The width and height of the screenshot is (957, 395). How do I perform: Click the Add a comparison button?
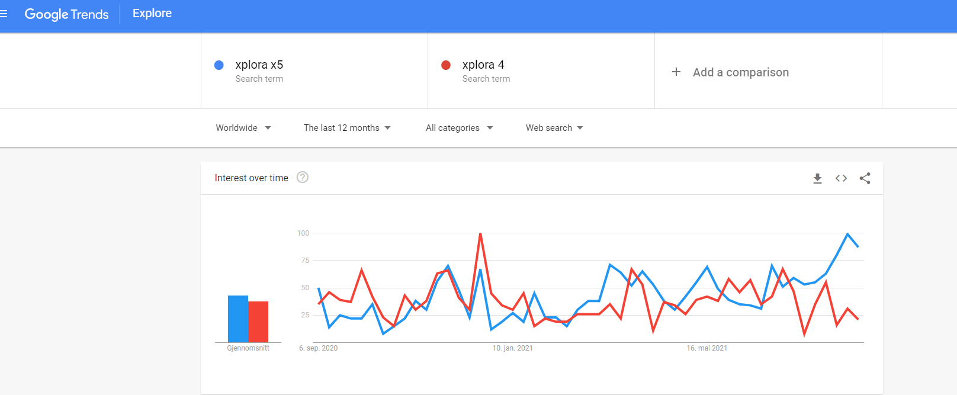(x=740, y=72)
